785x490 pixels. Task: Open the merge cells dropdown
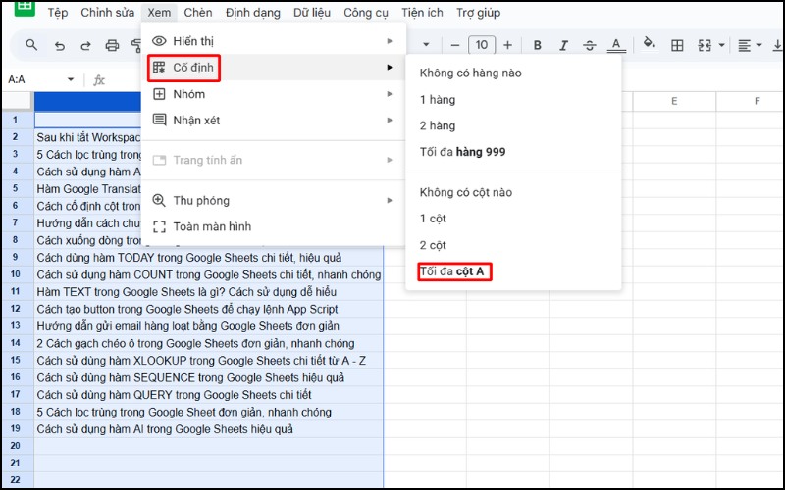(x=722, y=45)
